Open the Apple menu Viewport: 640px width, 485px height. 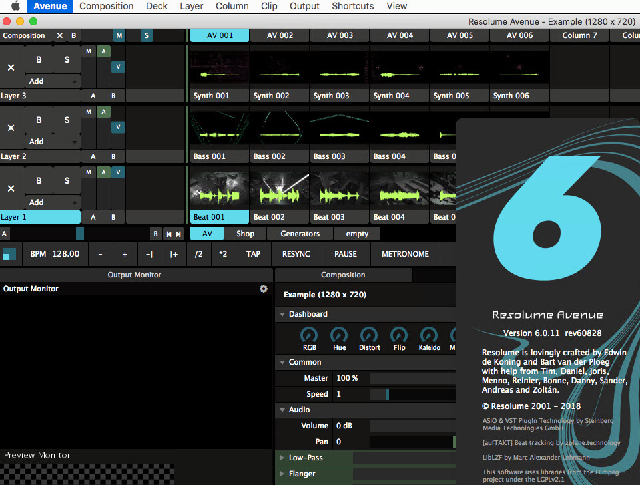coord(15,6)
